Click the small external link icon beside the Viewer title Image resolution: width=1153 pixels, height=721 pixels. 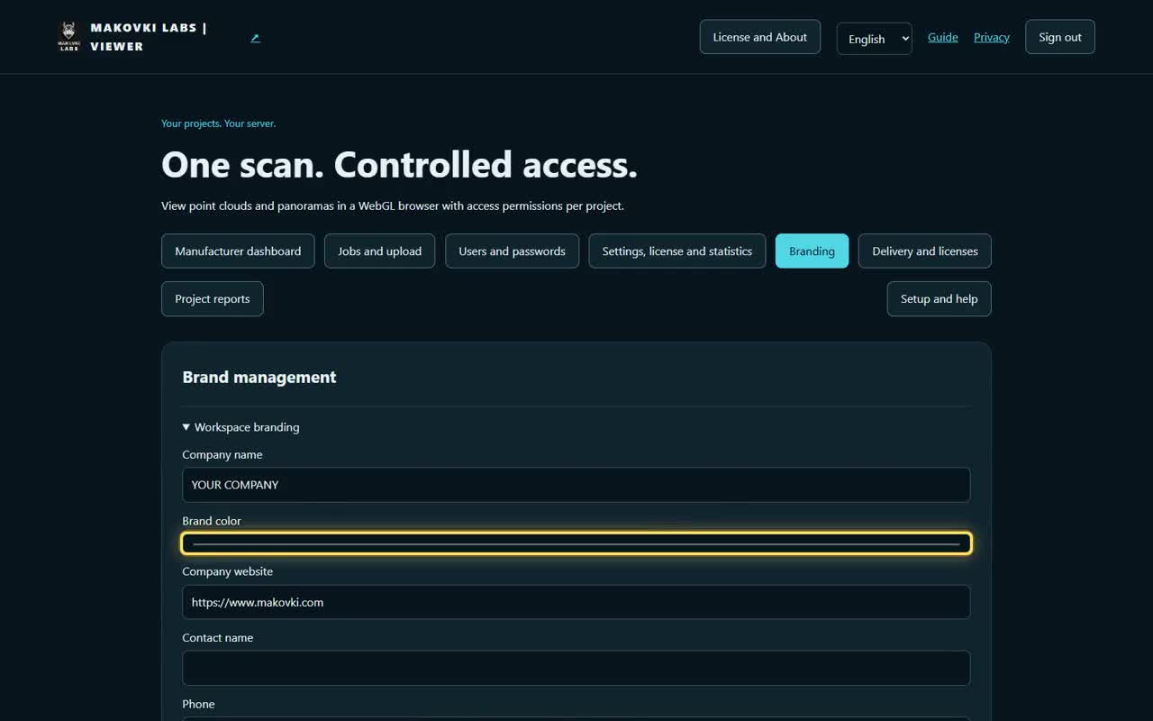255,38
